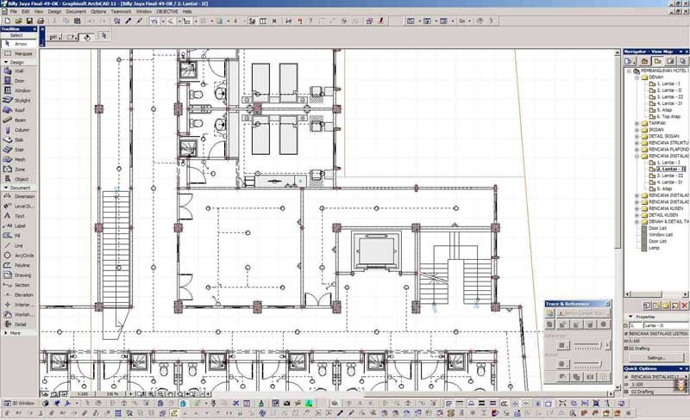Choose the Object tool
This screenshot has width=690, height=420.
(18, 179)
